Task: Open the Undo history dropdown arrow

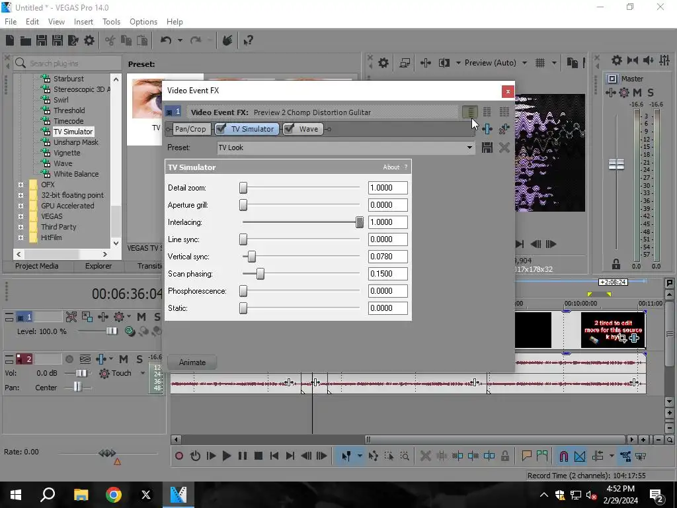Action: click(x=180, y=40)
